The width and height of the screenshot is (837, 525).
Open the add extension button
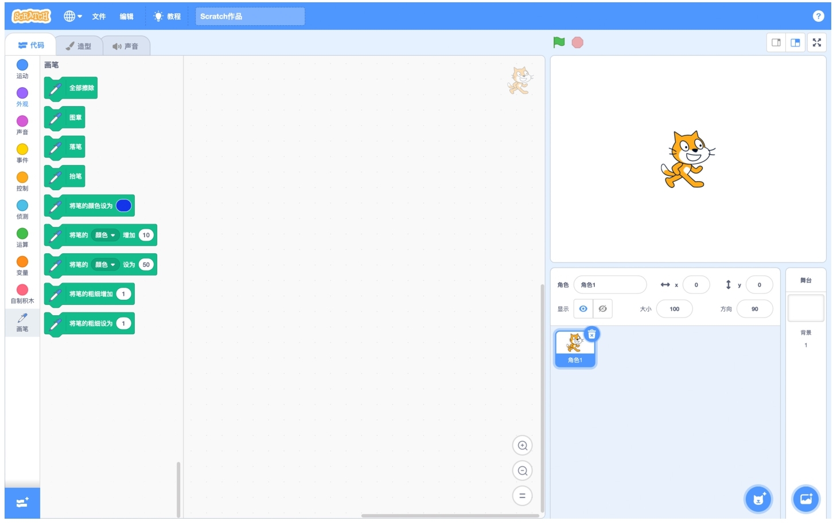tap(22, 503)
